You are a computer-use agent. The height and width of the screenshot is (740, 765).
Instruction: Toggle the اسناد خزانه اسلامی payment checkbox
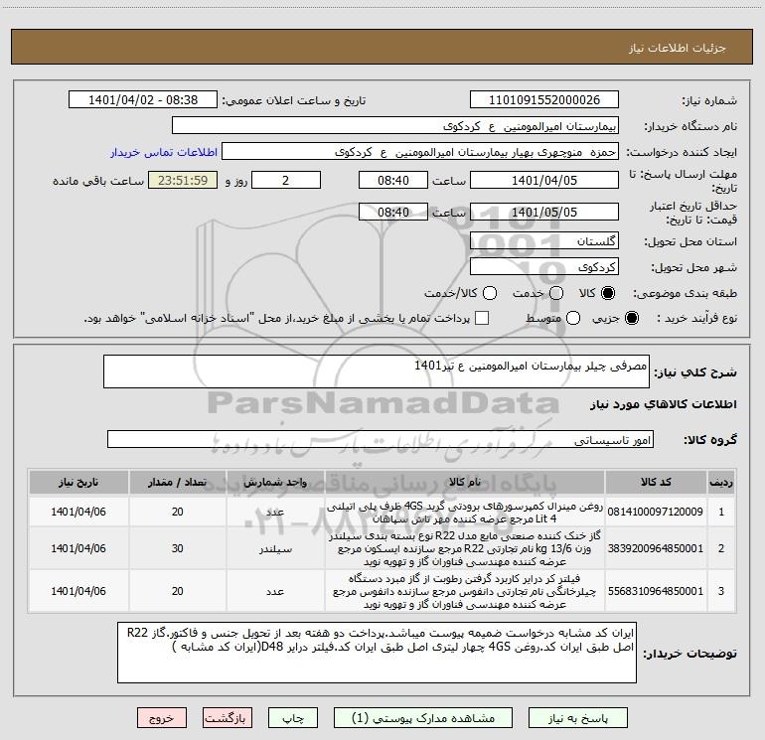482,318
